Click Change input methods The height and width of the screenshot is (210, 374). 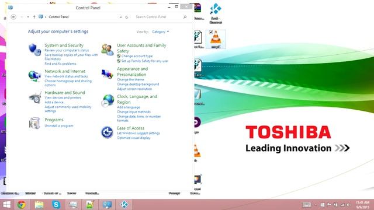pyautogui.click(x=134, y=112)
